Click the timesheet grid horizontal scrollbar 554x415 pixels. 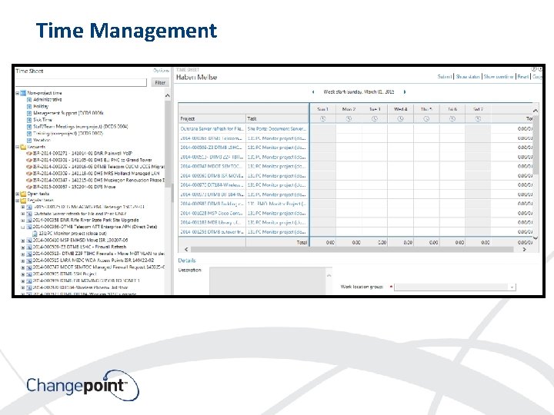coord(352,250)
